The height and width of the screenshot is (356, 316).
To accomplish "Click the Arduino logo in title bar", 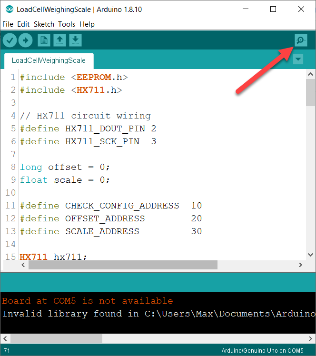I will (10, 10).
